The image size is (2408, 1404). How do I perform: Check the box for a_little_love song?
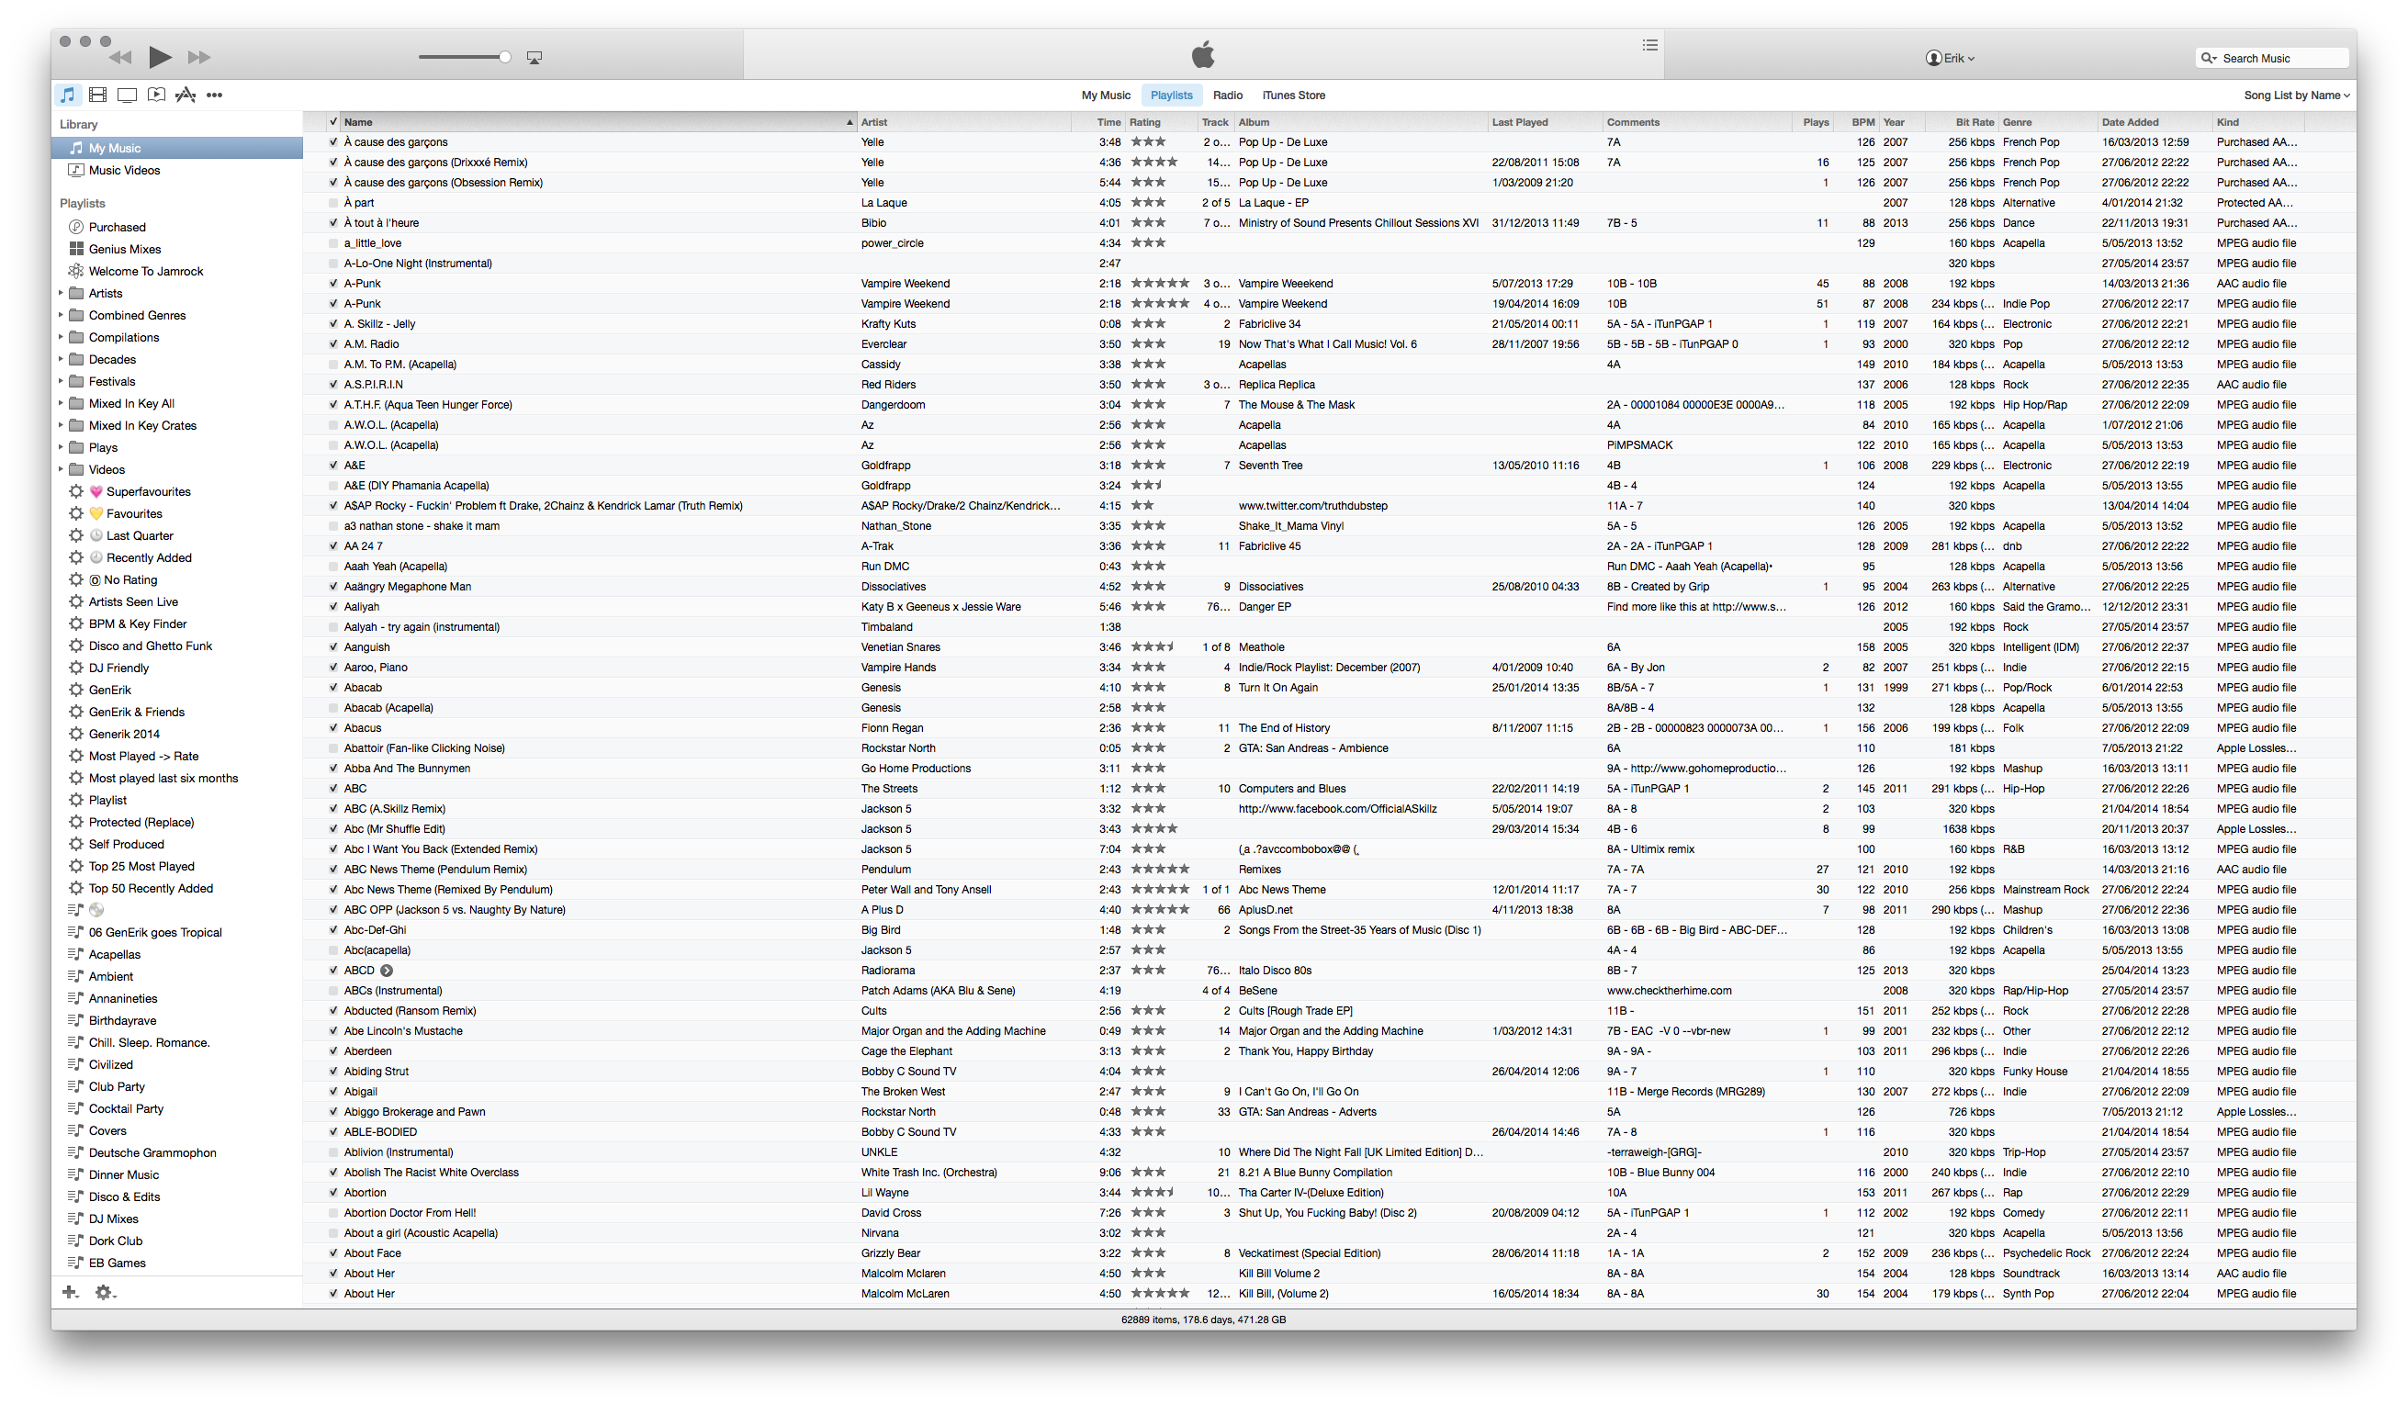point(332,243)
